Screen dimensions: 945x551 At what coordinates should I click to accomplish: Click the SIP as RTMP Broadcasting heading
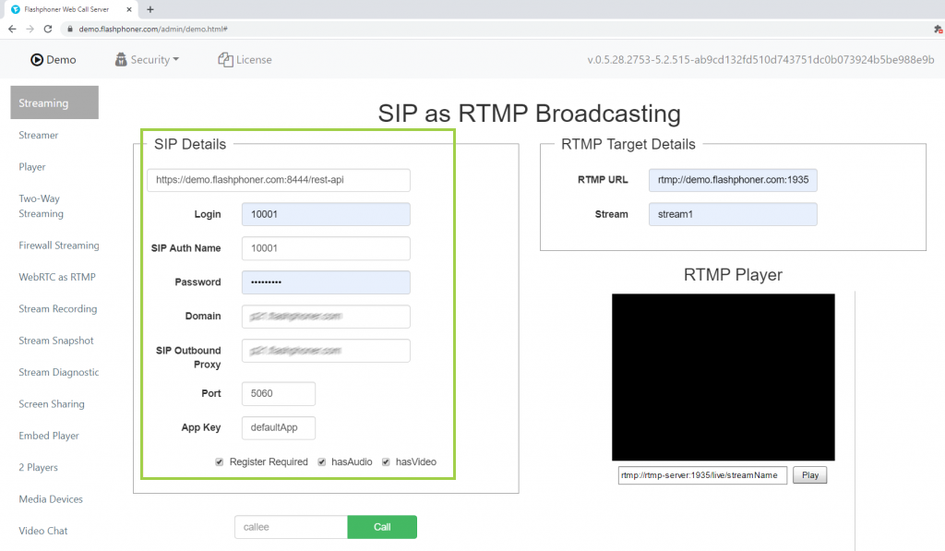point(529,114)
